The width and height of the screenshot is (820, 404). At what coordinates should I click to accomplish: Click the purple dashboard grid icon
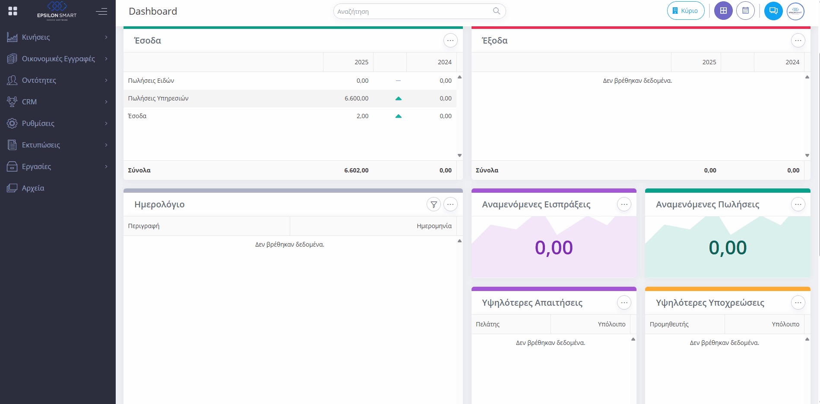[723, 11]
